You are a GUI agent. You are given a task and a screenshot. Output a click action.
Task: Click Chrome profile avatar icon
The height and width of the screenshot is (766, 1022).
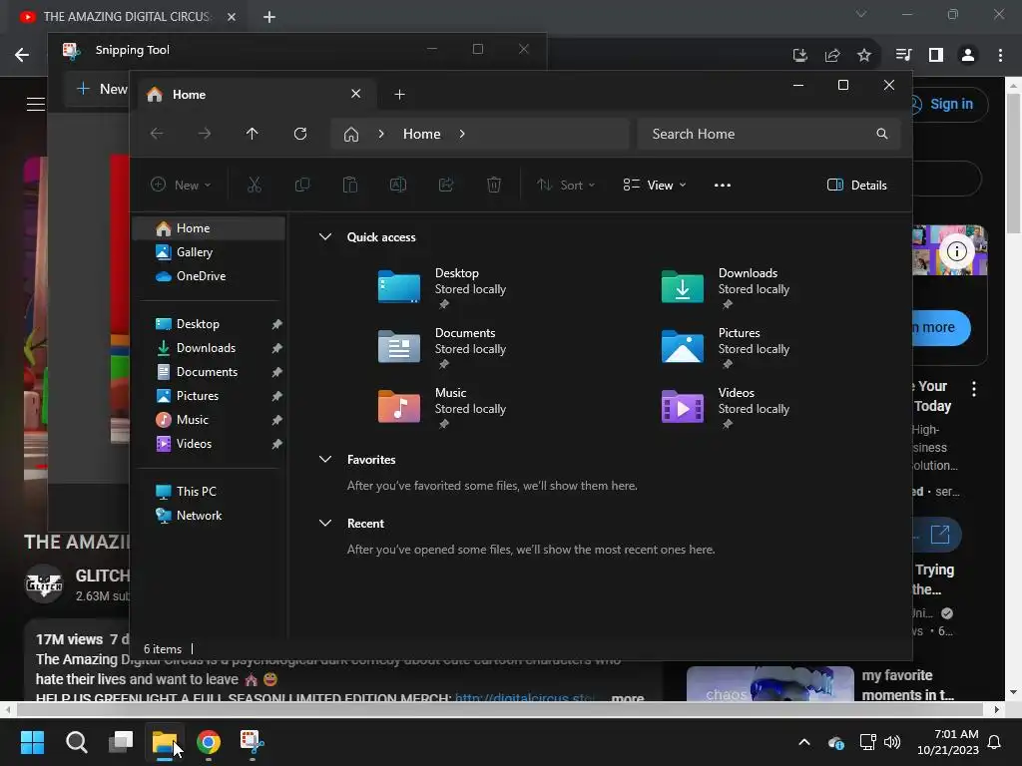[x=968, y=56]
